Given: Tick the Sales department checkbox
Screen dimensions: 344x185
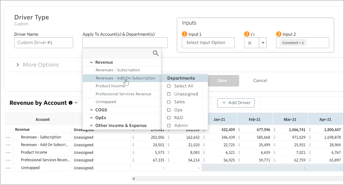Looking at the screenshot, I should click(x=169, y=102).
